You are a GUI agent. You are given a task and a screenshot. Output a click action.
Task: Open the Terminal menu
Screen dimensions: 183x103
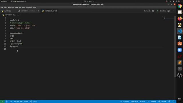tap(29, 7)
